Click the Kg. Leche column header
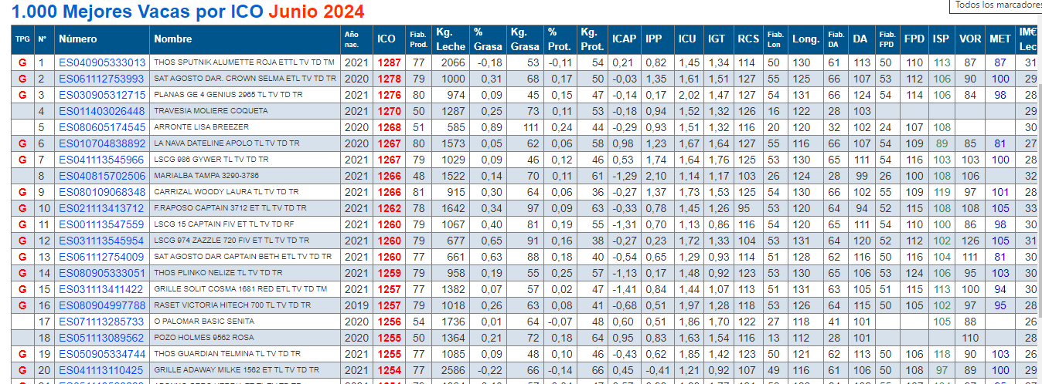 pos(451,39)
